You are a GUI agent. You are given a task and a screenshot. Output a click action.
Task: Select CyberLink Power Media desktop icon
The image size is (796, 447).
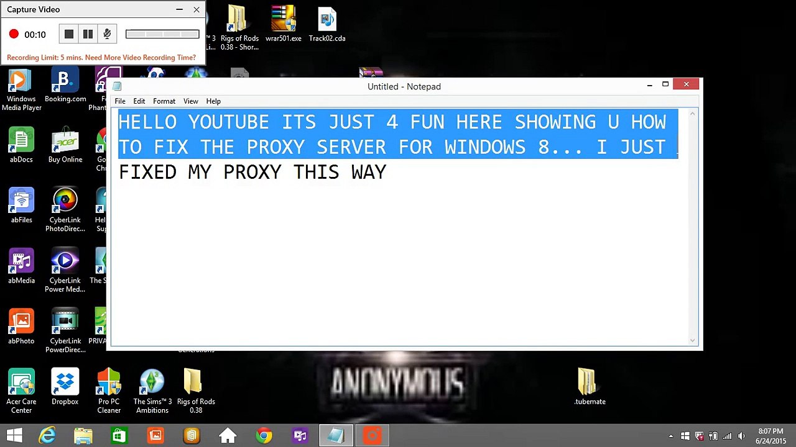tap(65, 271)
